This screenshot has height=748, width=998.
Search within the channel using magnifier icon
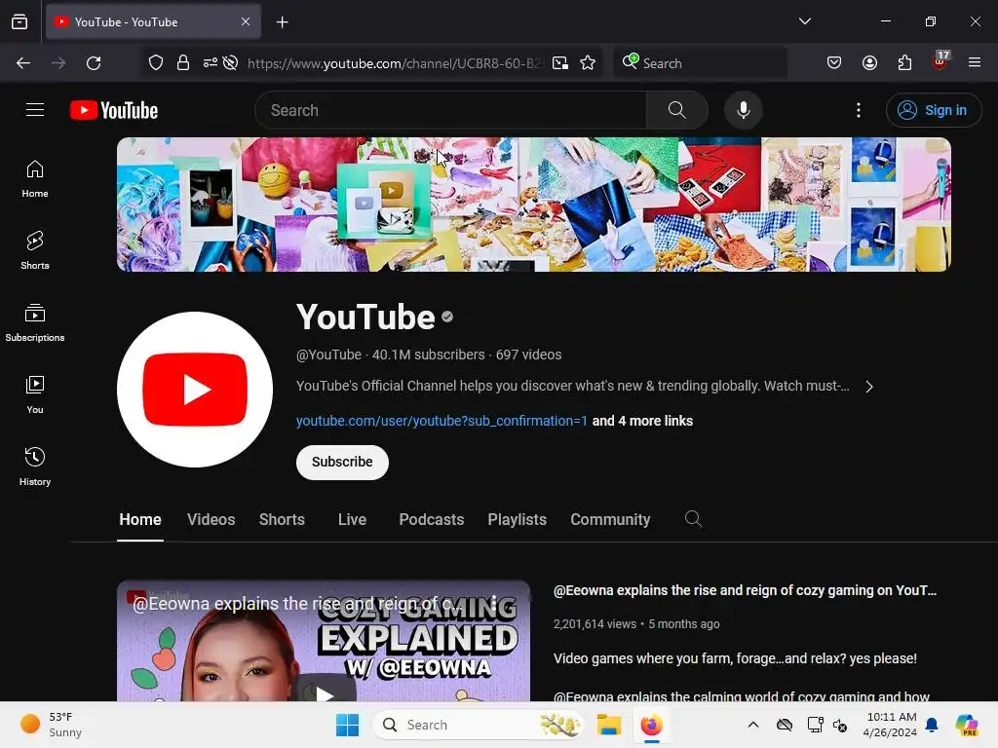tap(693, 519)
